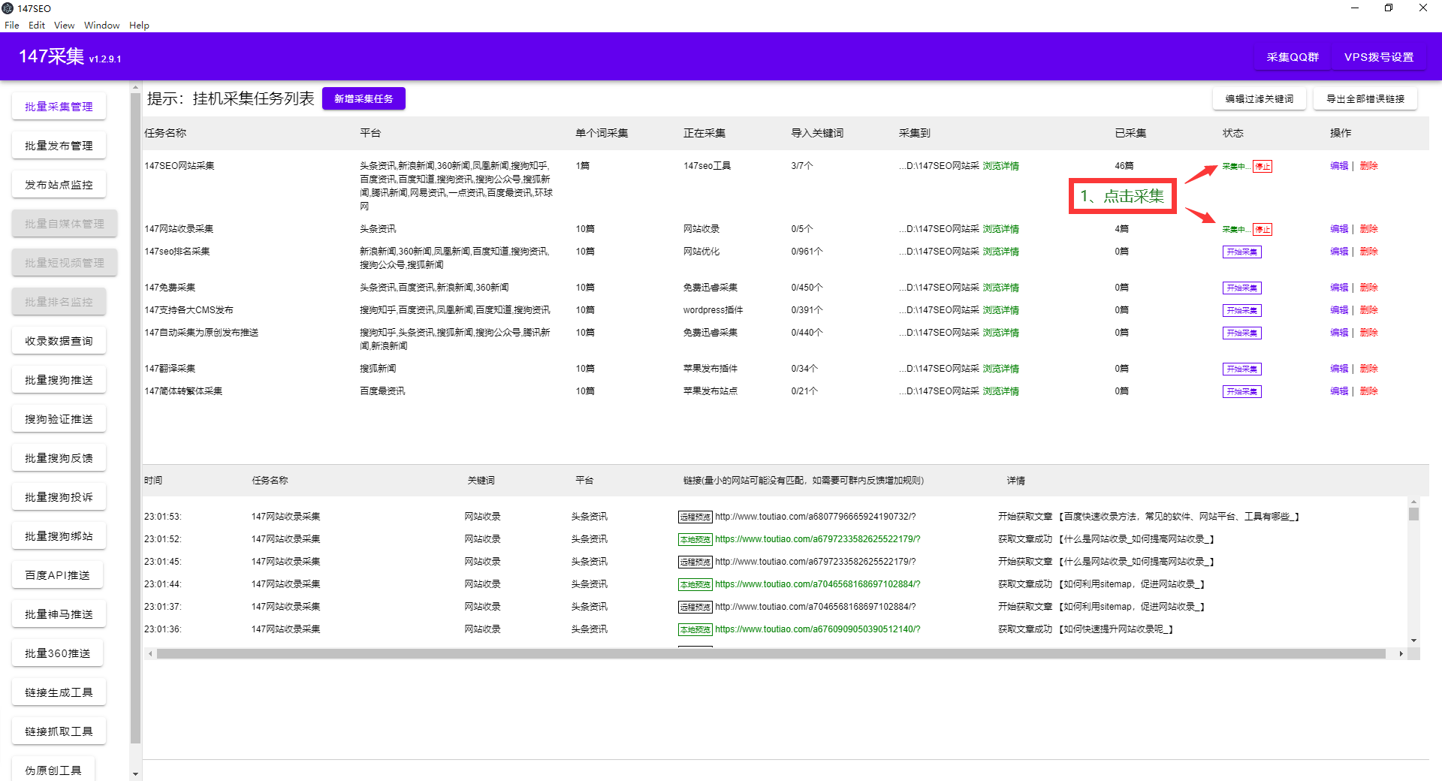Image resolution: width=1442 pixels, height=781 pixels.
Task: Open 采集QQ群 in header
Action: (1293, 57)
